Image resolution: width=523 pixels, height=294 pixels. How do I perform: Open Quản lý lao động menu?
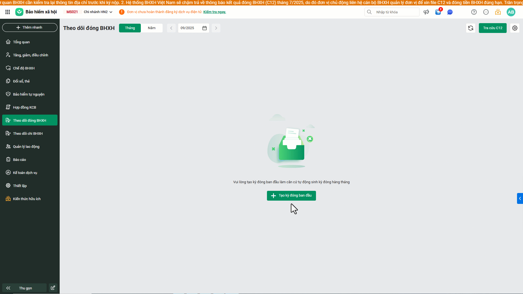pos(26,146)
